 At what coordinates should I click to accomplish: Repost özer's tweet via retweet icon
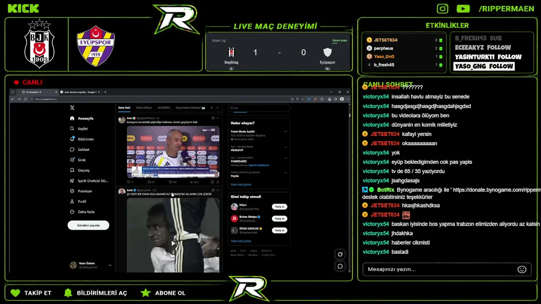pyautogui.click(x=149, y=182)
